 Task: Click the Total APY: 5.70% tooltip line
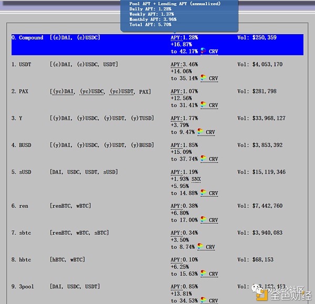(x=150, y=25)
